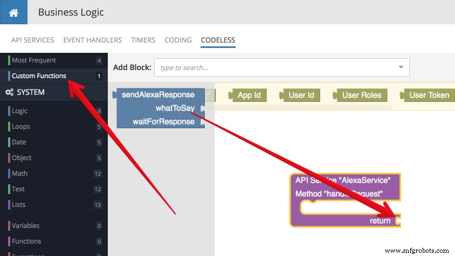Image resolution: width=455 pixels, height=256 pixels.
Task: Select the sendAlexaResponse block
Action: coord(157,95)
